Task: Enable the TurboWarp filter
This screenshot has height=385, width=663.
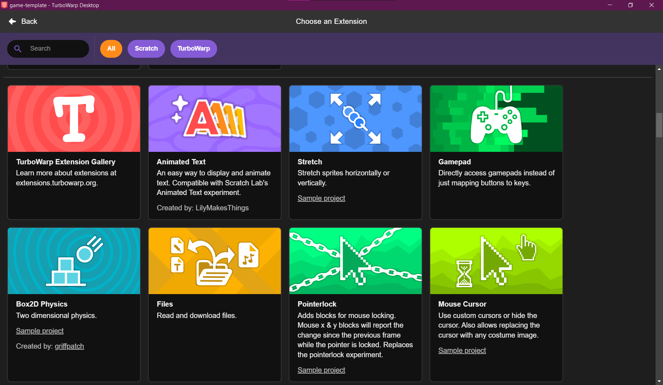Action: tap(194, 48)
